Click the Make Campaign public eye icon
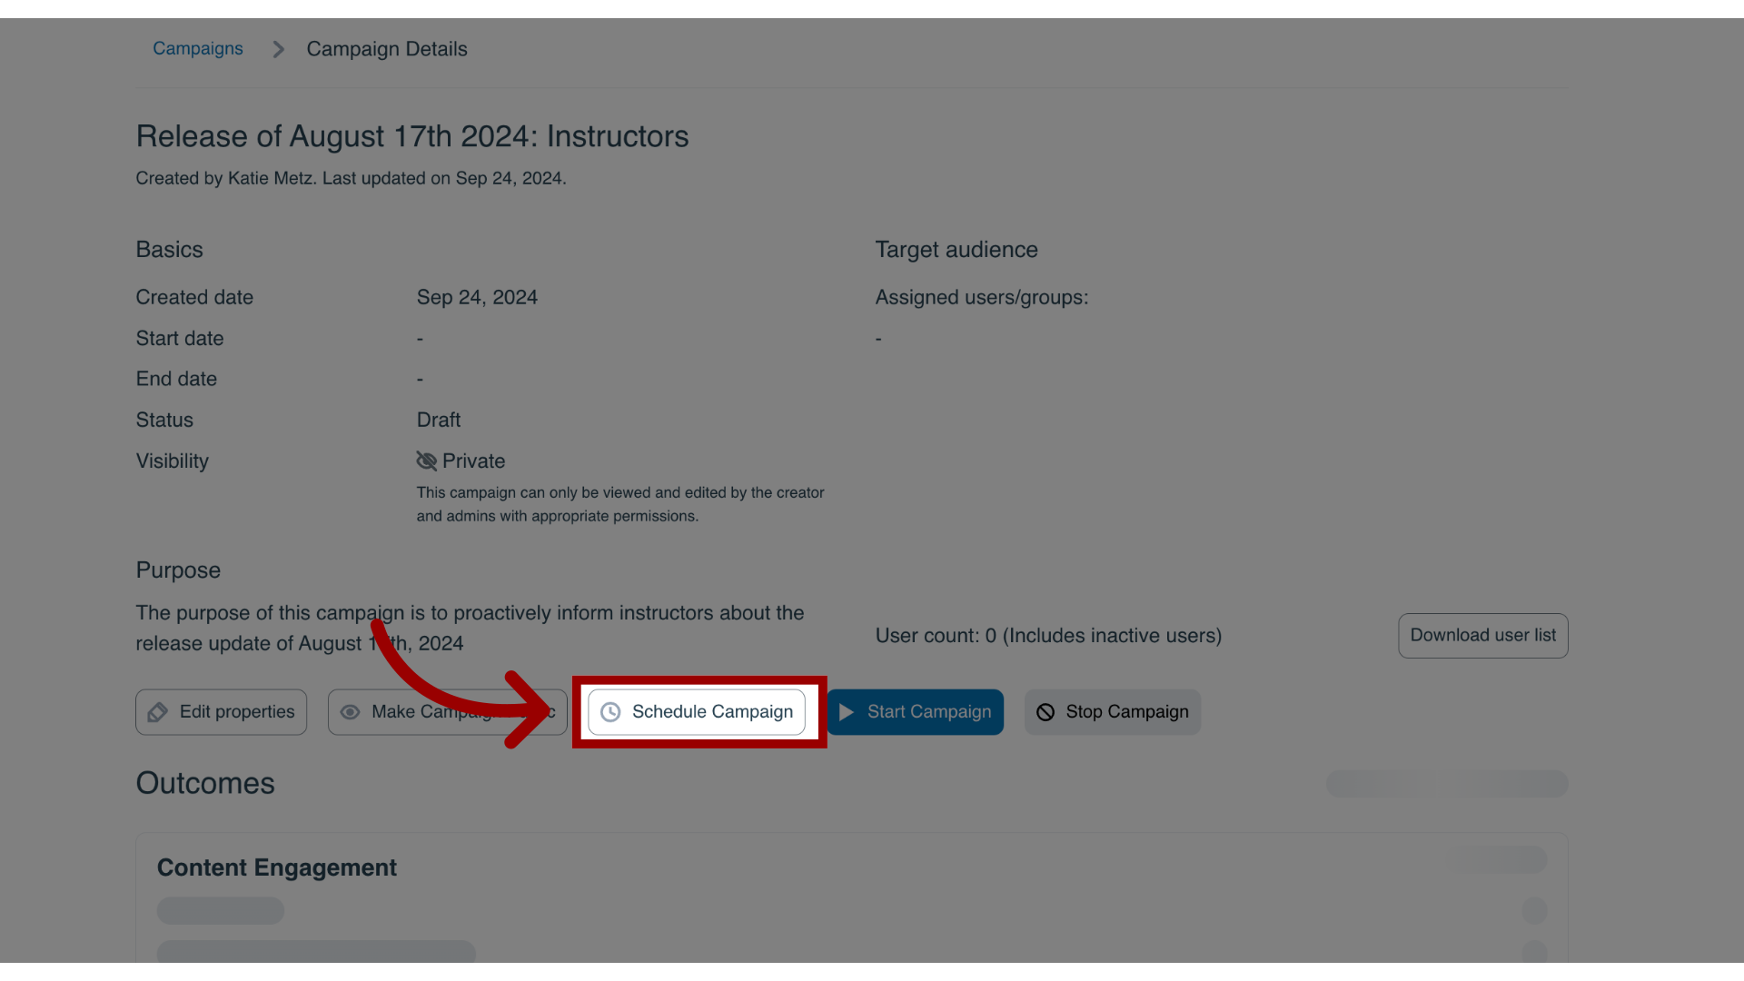 coord(349,711)
